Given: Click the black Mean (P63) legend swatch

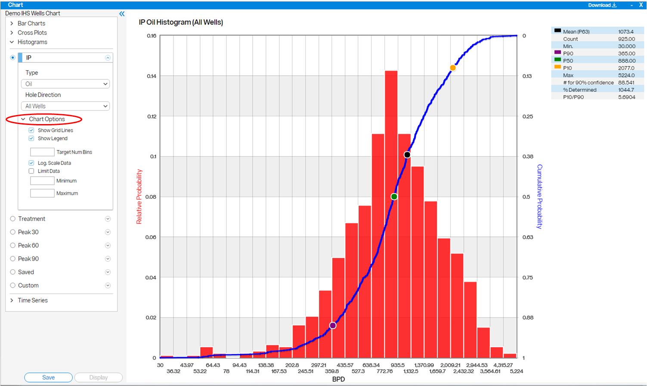Looking at the screenshot, I should pos(557,31).
